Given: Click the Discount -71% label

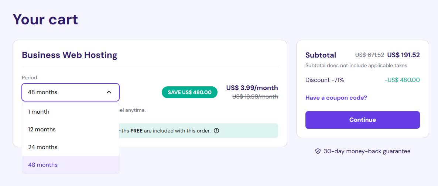Looking at the screenshot, I should pyautogui.click(x=325, y=80).
